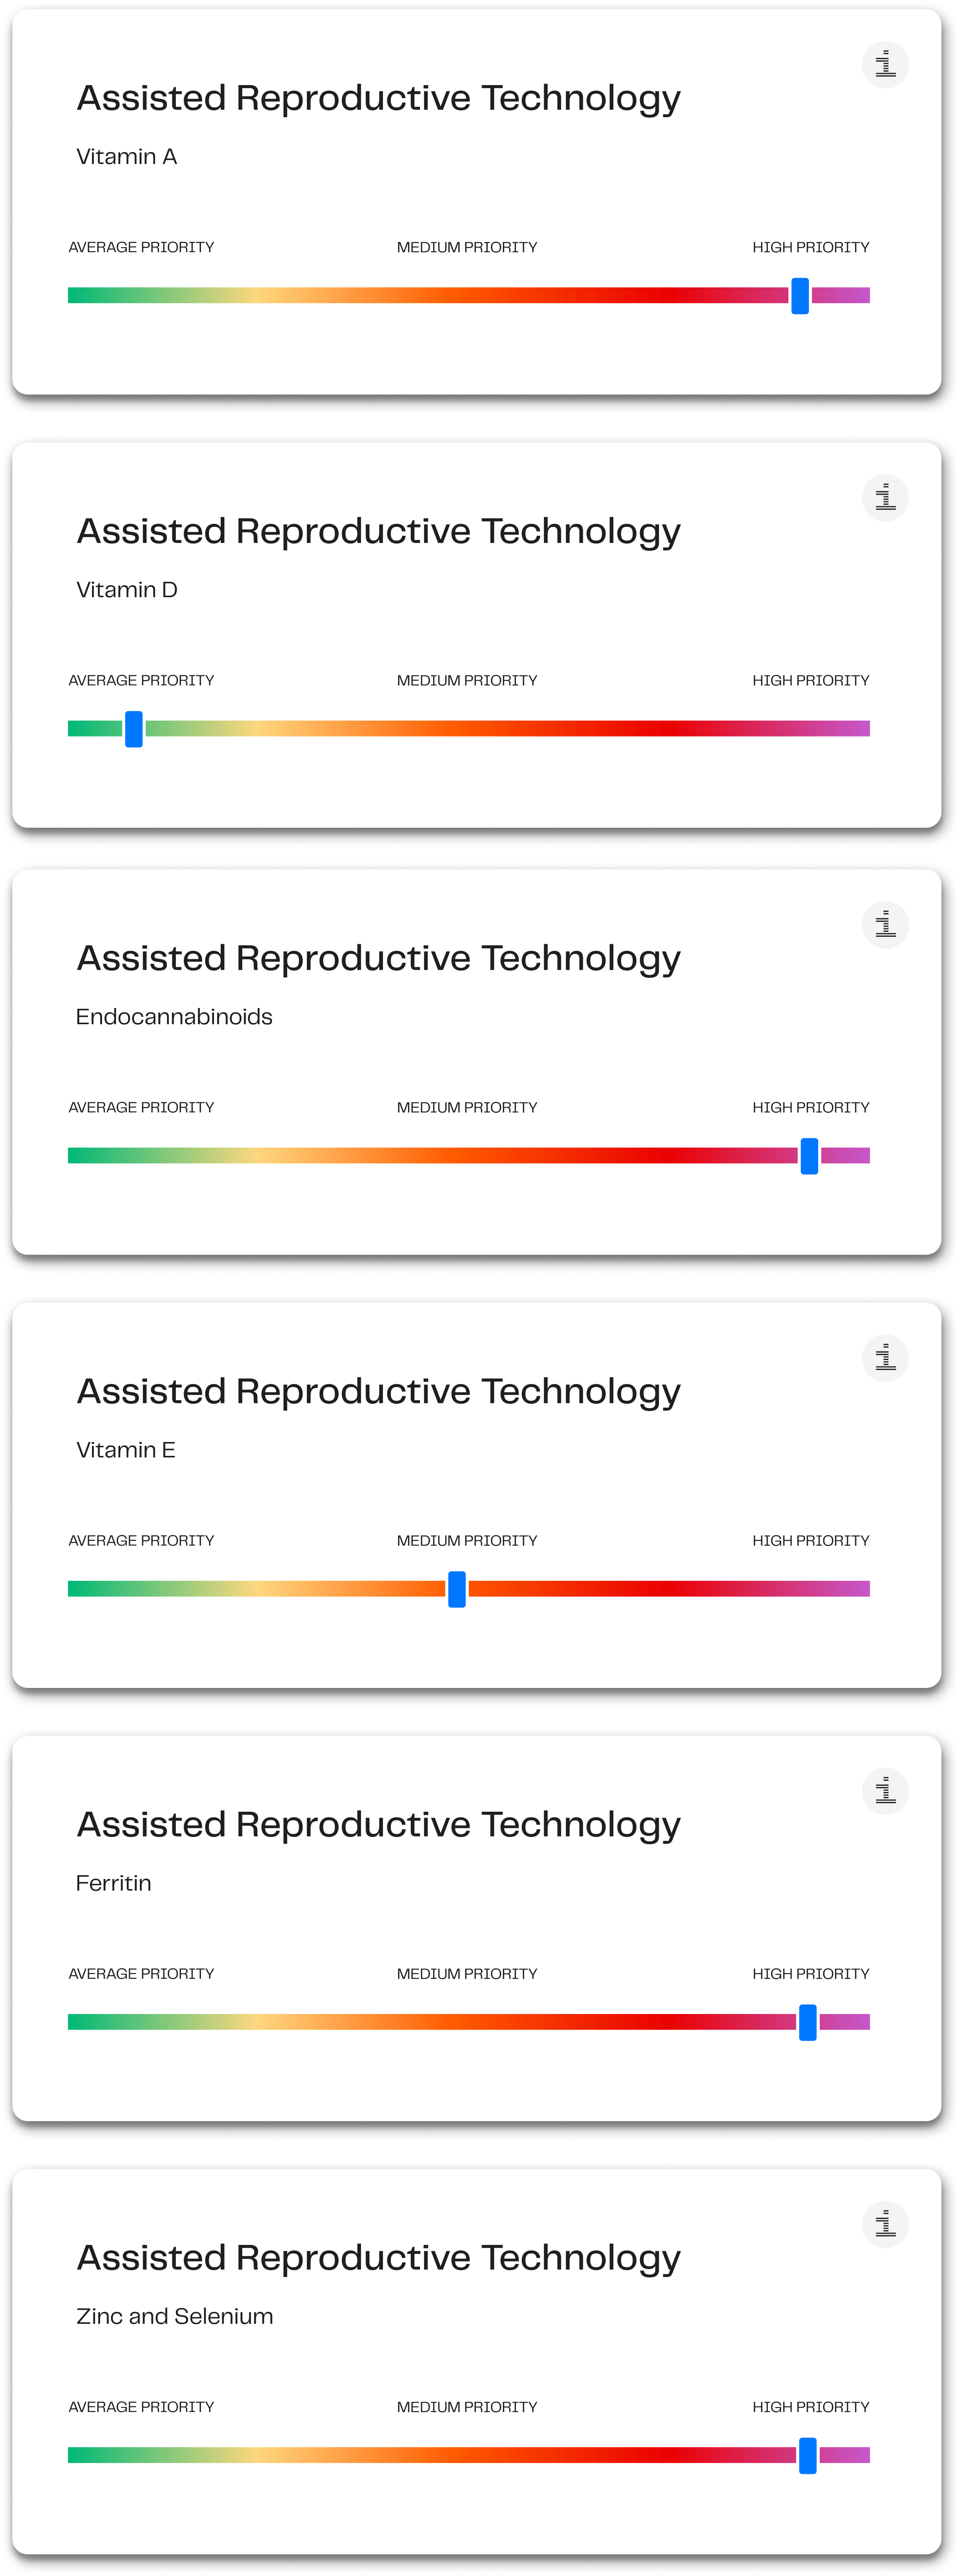Click Medium Priority label on Ferritin card
This screenshot has height=2576, width=960.
pos(466,1973)
